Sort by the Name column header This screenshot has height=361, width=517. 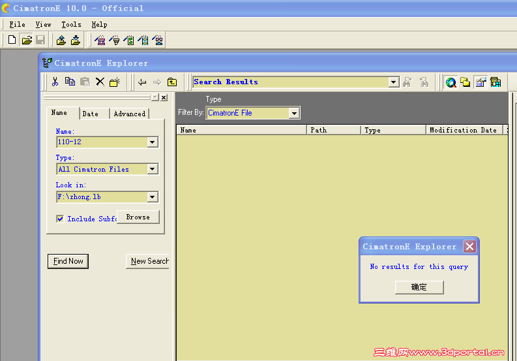241,130
